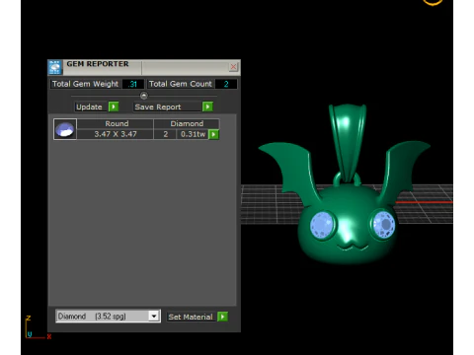Image resolution: width=474 pixels, height=355 pixels.
Task: Click the Gem Reporter logo icon
Action: (55, 67)
